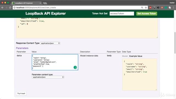Click the accessToken input field
176x99 pixels.
122,13
